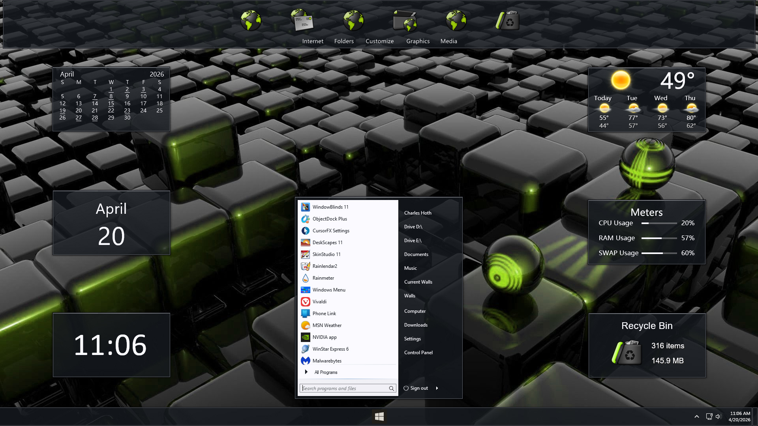Screen dimensions: 758x426
Task: Launch WindowBlinds 11 from start menu
Action: pyautogui.click(x=330, y=207)
